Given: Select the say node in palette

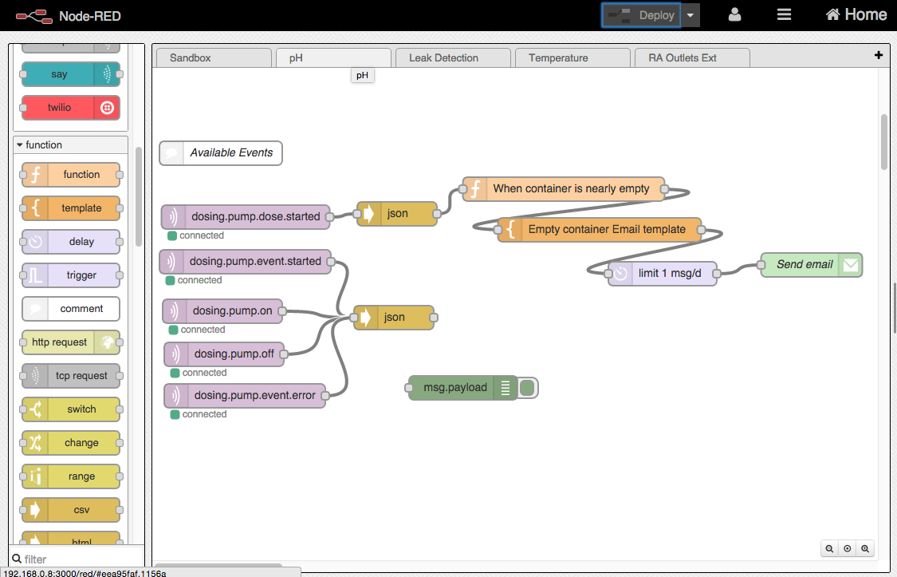Looking at the screenshot, I should 71,74.
